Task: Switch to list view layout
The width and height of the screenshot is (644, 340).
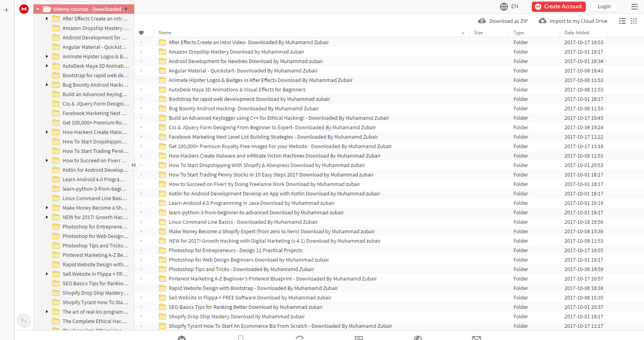Action: point(622,21)
